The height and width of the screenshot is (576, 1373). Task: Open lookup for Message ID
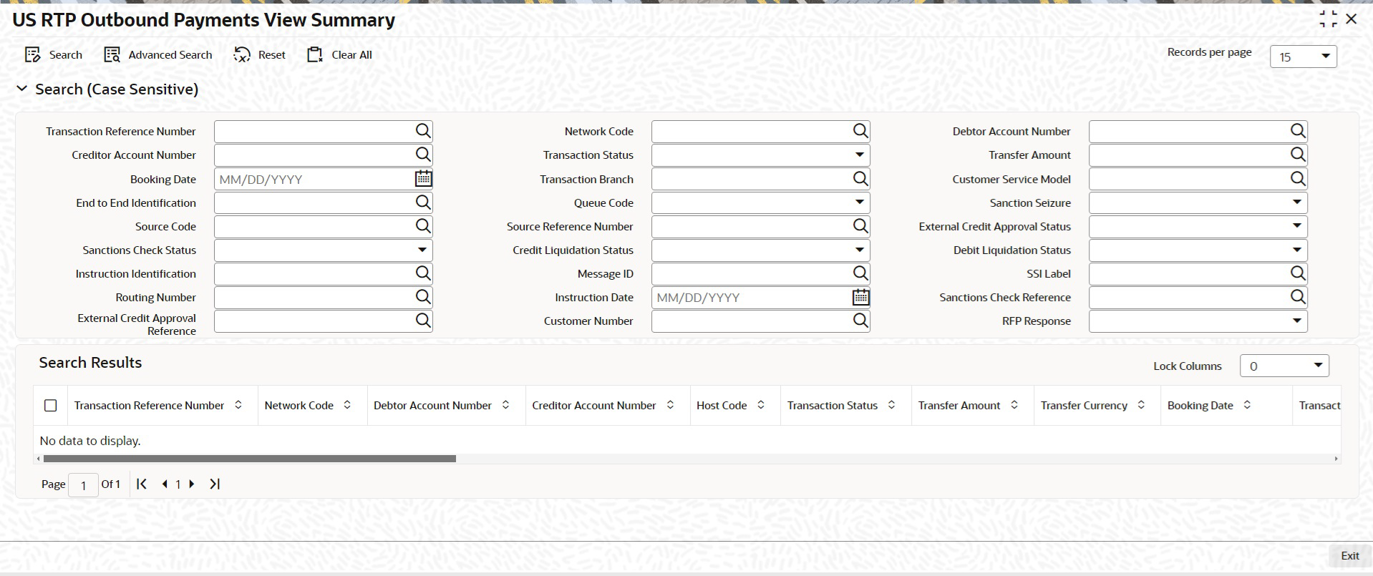(860, 273)
